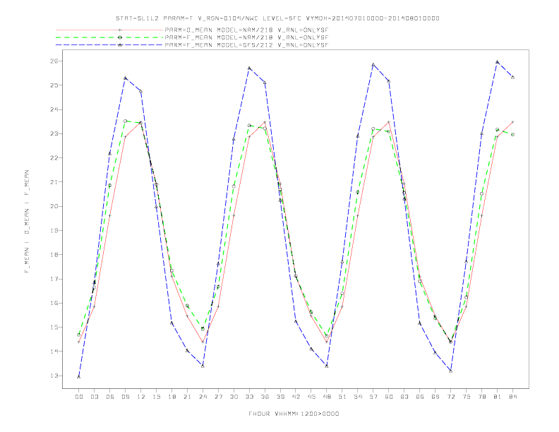Click x-axis tick label 42
559x432 pixels.
296,397
